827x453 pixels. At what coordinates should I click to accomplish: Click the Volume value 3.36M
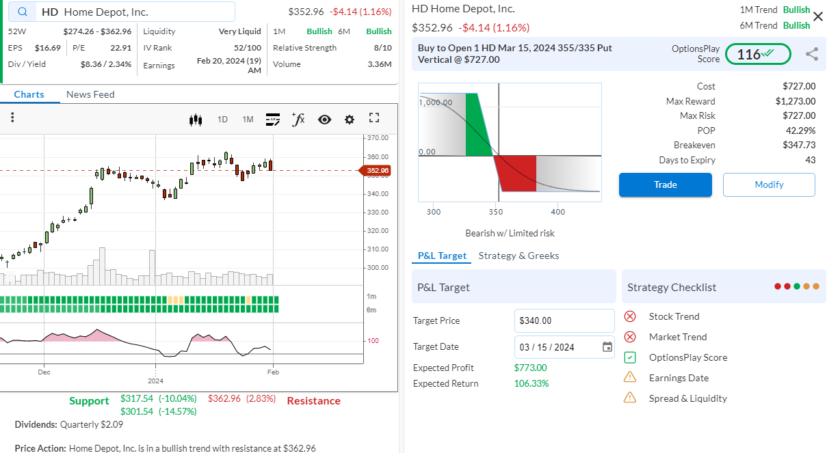380,64
